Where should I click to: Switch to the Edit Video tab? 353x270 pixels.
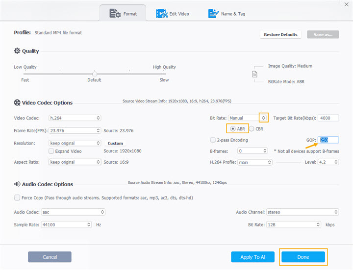point(173,14)
